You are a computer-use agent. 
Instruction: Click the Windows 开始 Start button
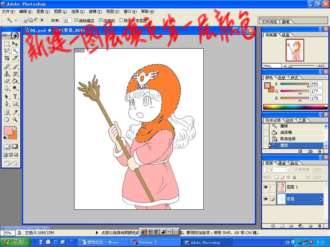15,242
